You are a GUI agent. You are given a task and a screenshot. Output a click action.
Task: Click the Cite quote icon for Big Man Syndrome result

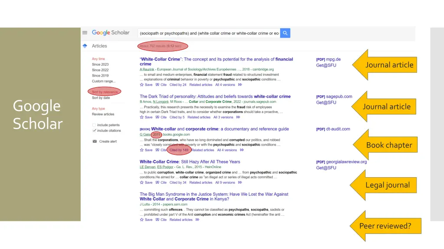[157, 220]
